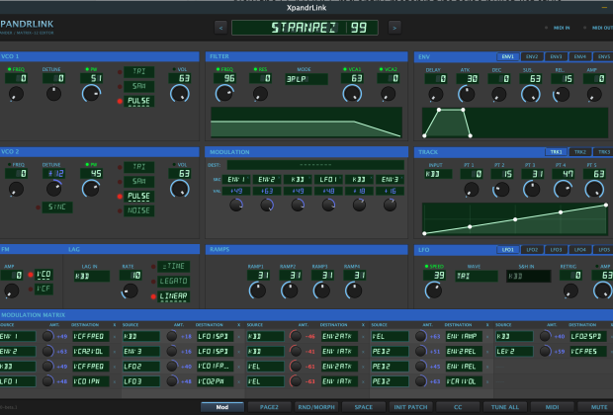
Task: Click the VCO 1 VOL knob
Action: (x=180, y=94)
